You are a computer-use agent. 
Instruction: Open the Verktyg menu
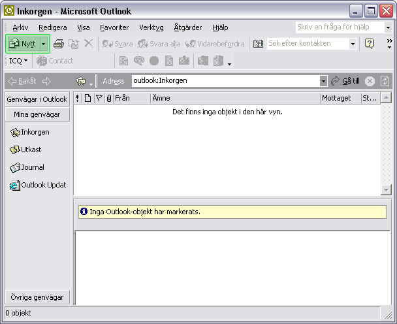(x=151, y=27)
